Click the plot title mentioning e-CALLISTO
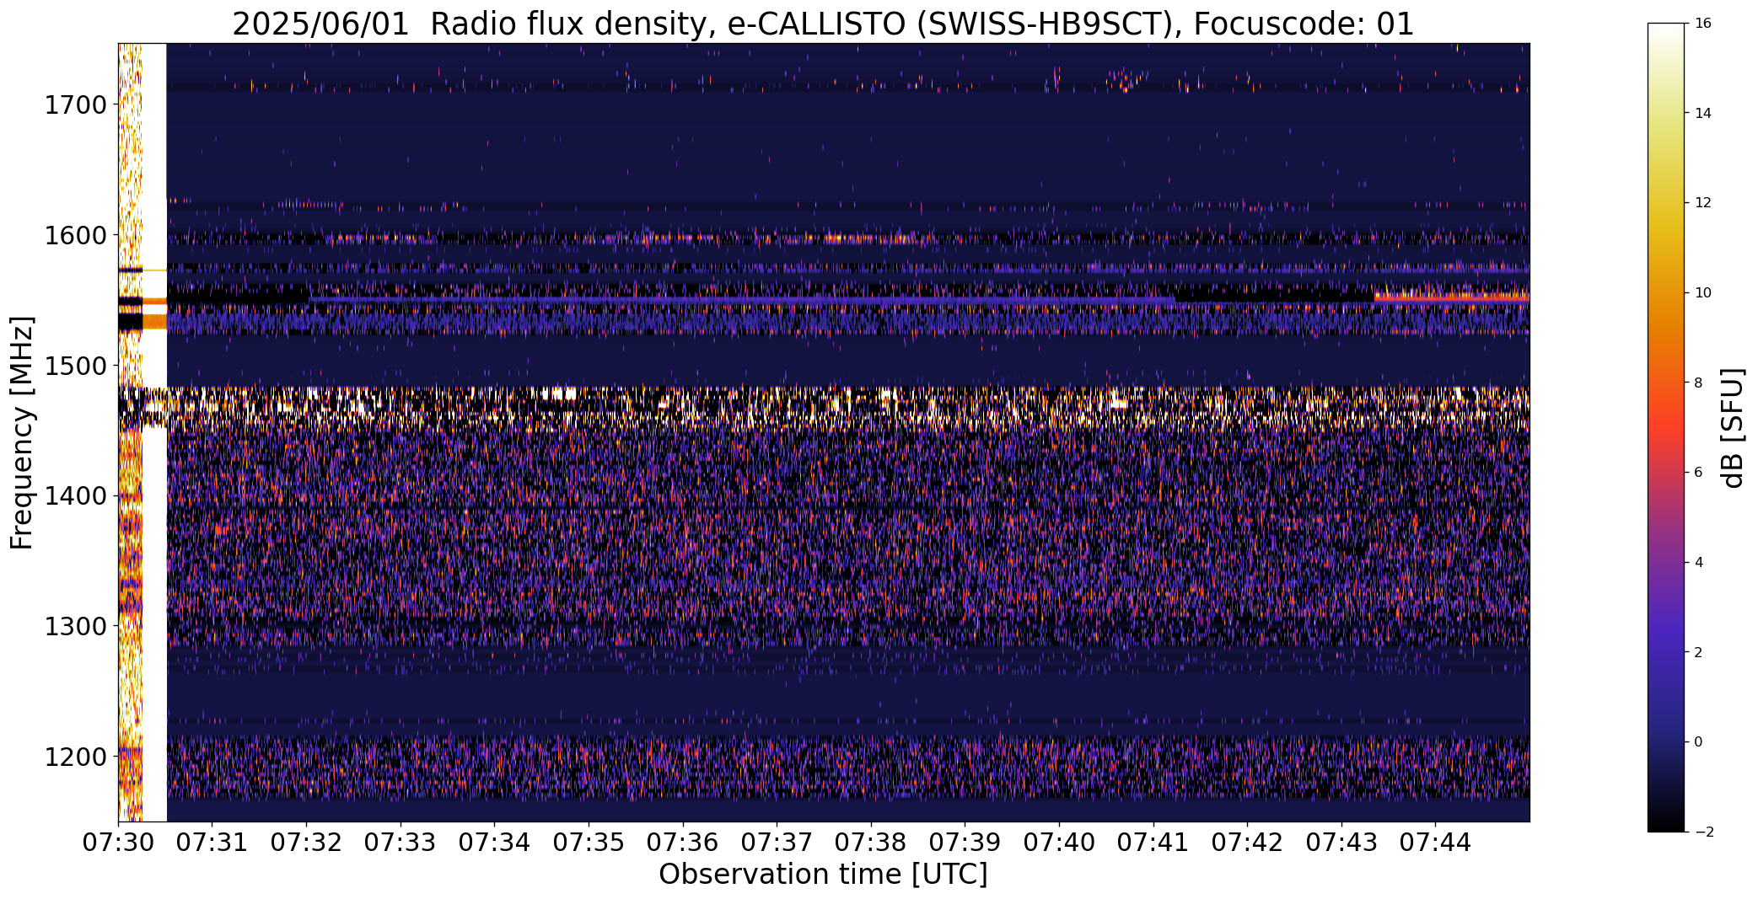The width and height of the screenshot is (1758, 899). tap(823, 24)
